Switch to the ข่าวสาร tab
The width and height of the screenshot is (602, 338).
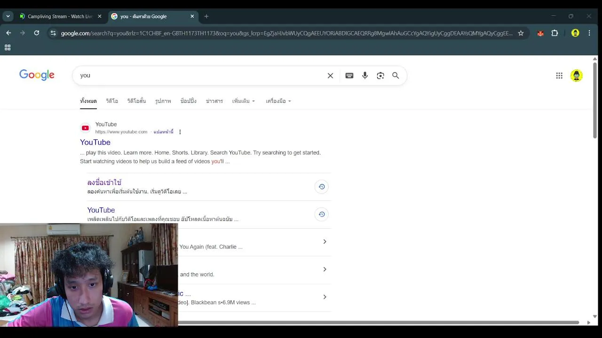(x=214, y=101)
